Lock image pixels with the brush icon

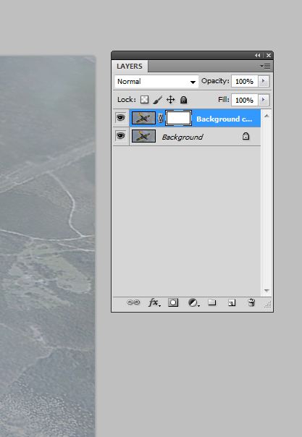tap(158, 100)
